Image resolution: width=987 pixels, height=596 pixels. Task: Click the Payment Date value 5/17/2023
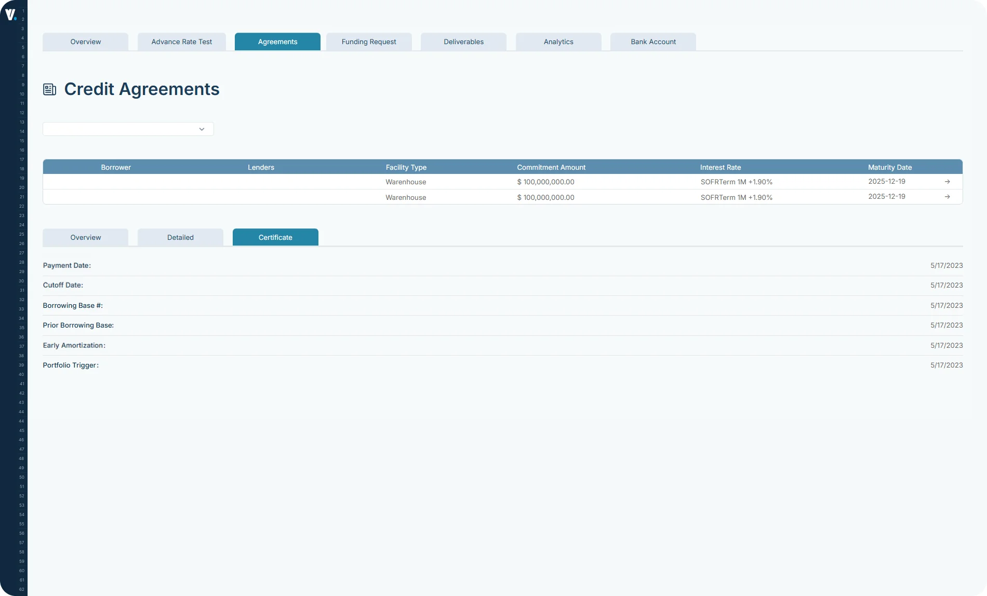(946, 265)
